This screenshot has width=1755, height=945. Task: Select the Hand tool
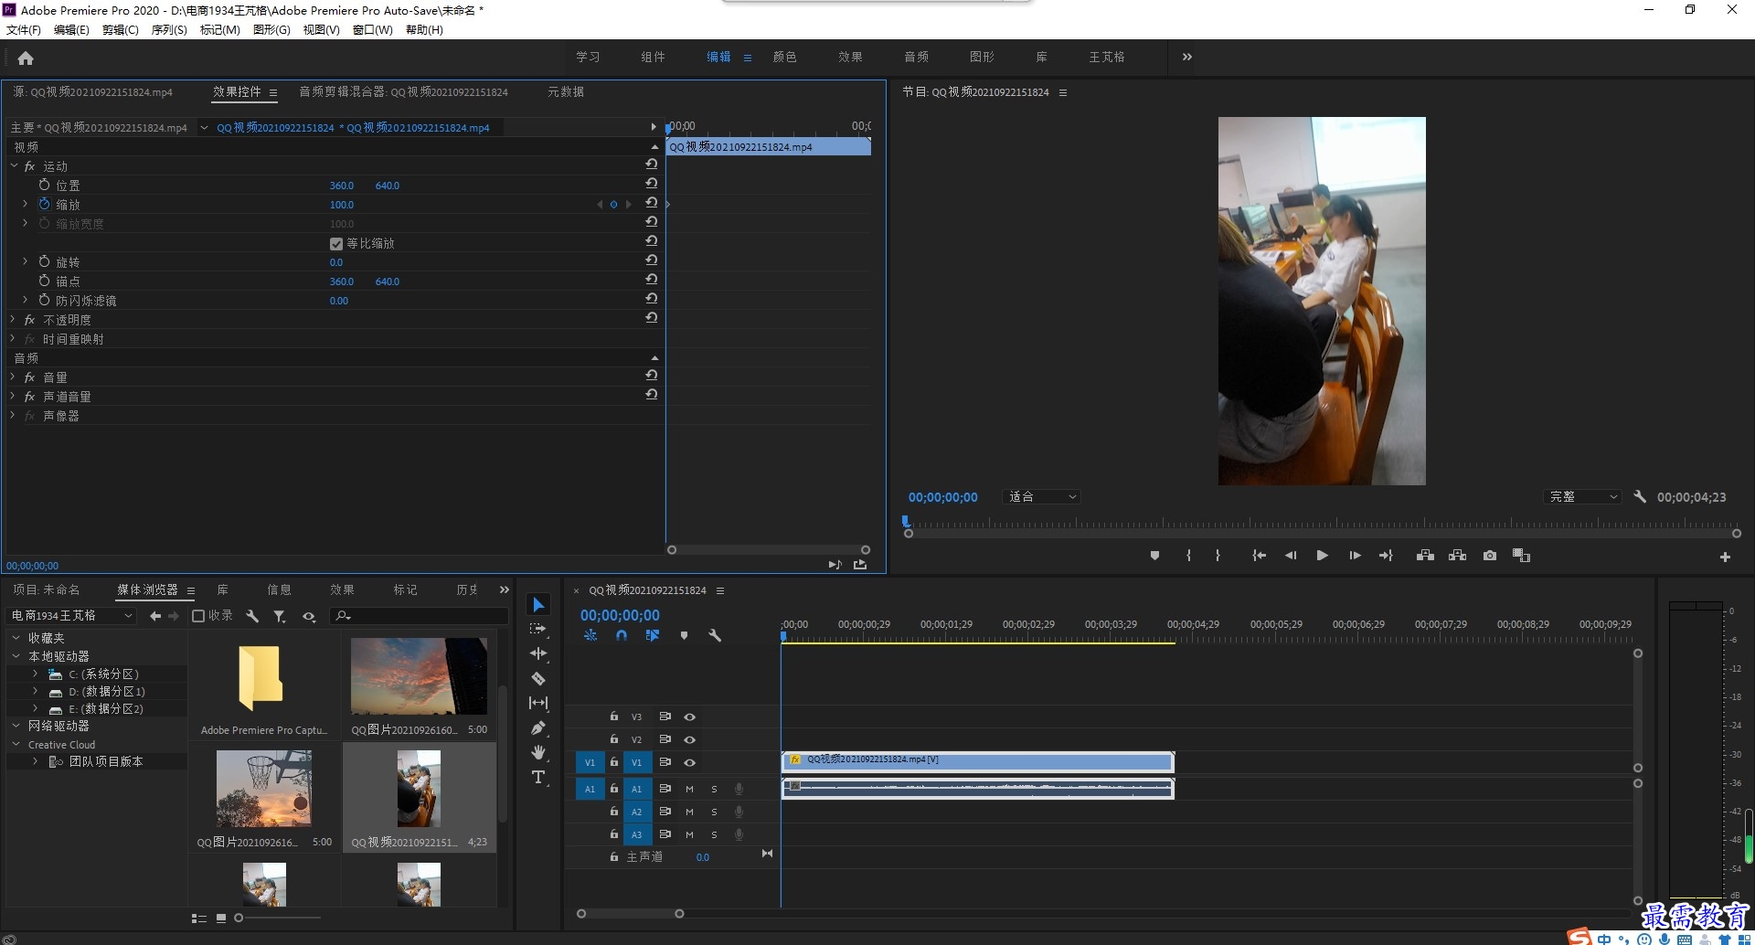pos(538,752)
